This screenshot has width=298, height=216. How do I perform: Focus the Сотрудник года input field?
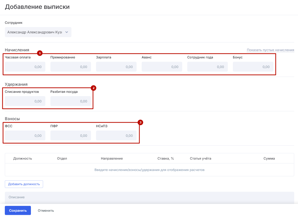208,67
